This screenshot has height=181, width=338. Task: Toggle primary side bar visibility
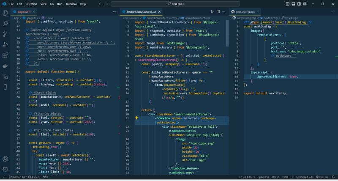288,4
